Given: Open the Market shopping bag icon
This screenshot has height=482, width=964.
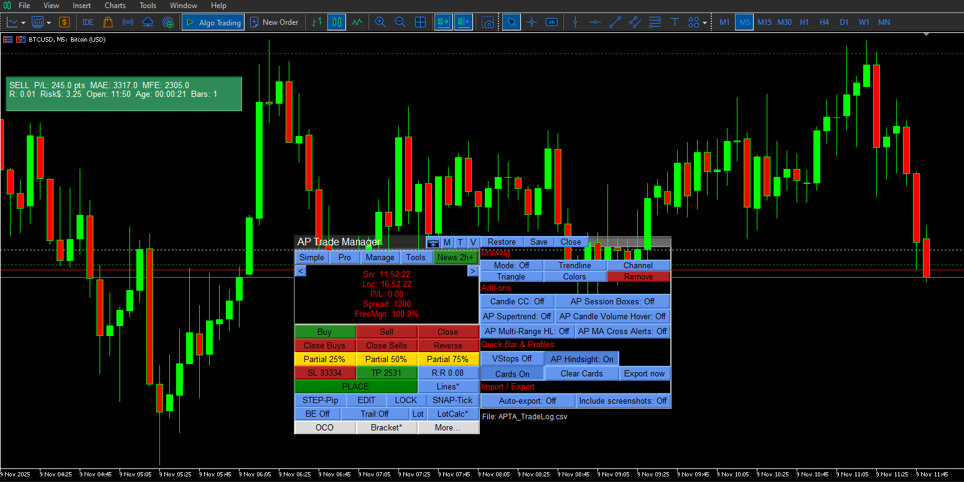Looking at the screenshot, I should (108, 22).
